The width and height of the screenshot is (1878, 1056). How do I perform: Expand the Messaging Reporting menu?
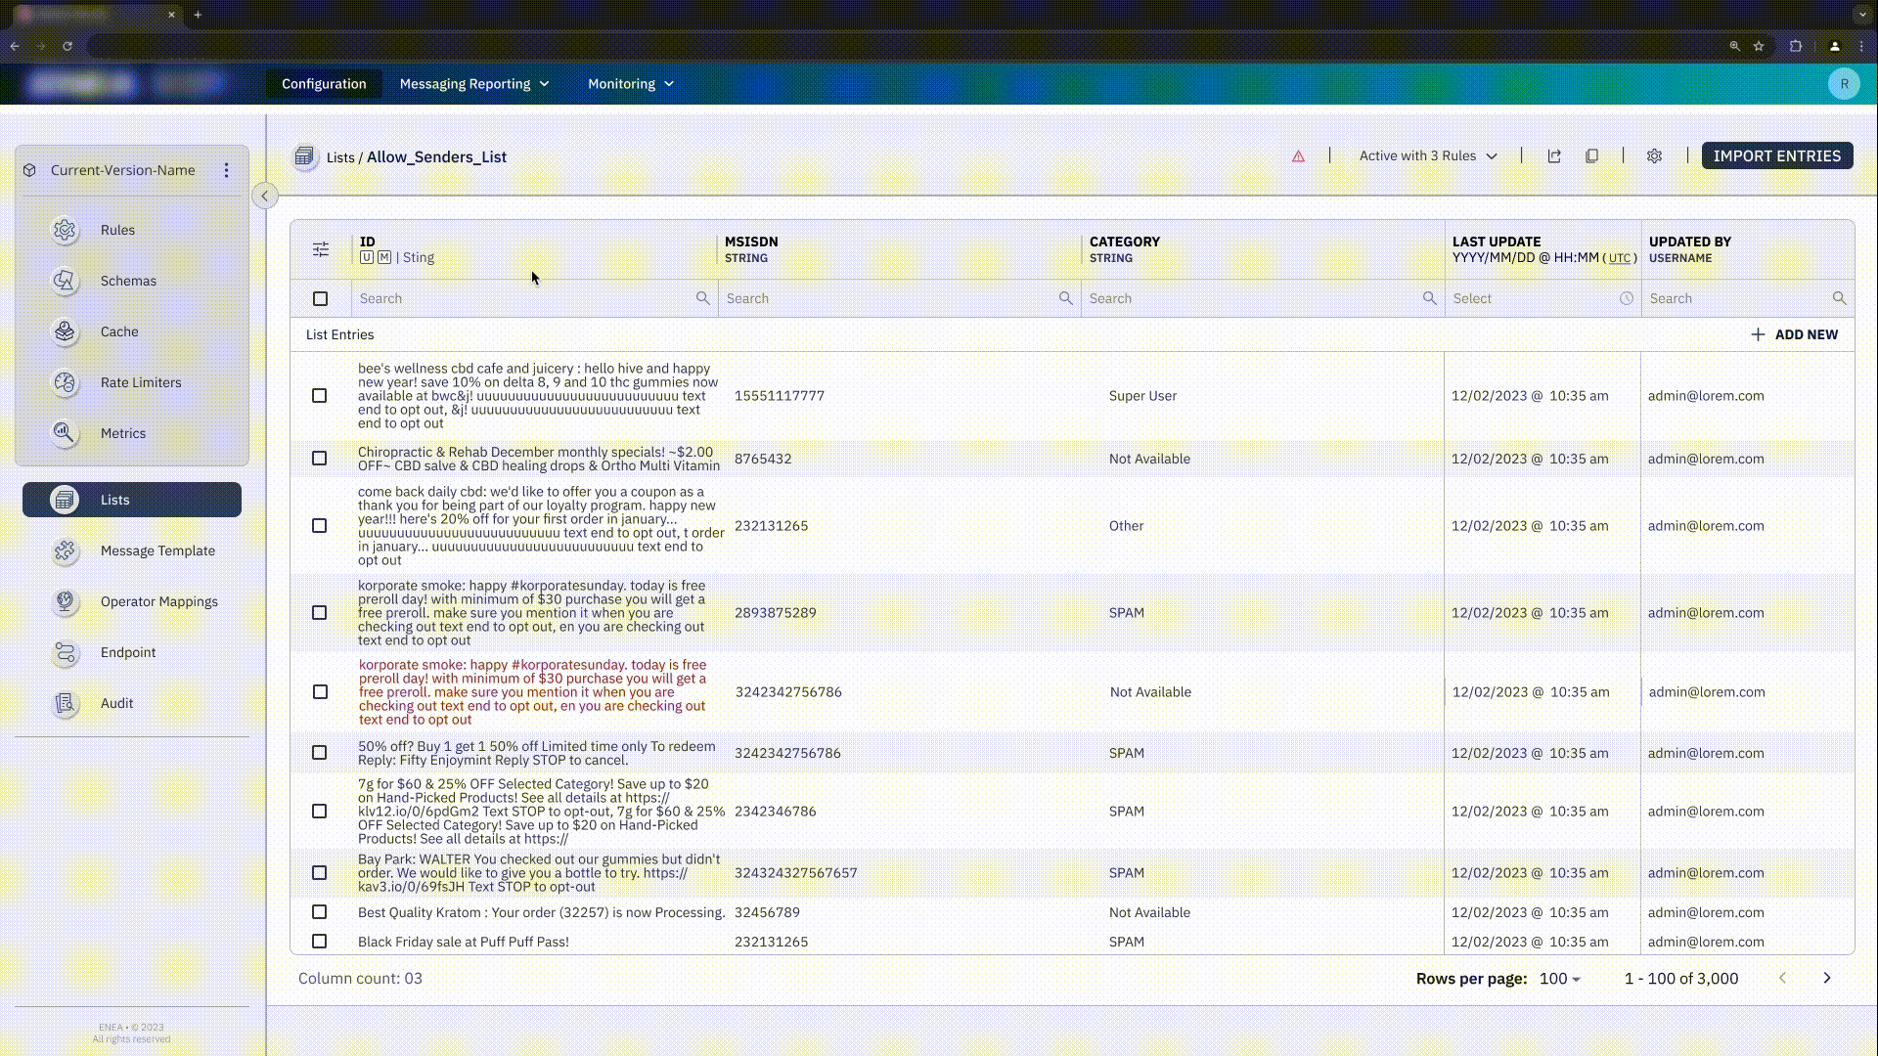point(473,83)
